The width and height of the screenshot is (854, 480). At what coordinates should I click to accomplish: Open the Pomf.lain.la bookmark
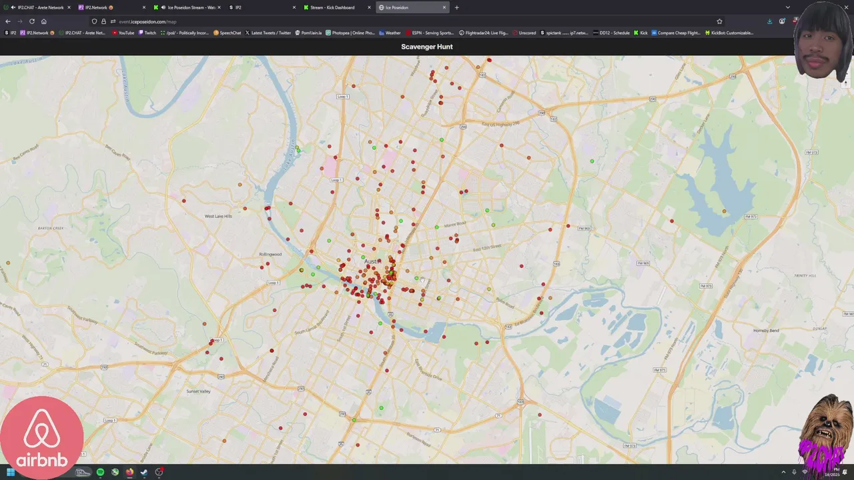coord(308,33)
